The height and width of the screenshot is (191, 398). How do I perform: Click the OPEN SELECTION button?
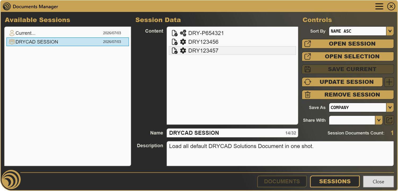pyautogui.click(x=348, y=57)
